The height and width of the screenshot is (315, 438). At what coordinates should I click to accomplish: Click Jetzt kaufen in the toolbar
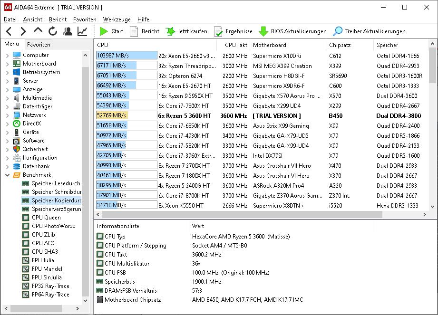pyautogui.click(x=186, y=31)
